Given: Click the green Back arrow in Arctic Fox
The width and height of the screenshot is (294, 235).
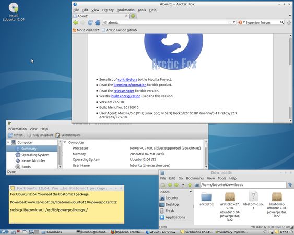Looking at the screenshot, I should (x=76, y=22).
